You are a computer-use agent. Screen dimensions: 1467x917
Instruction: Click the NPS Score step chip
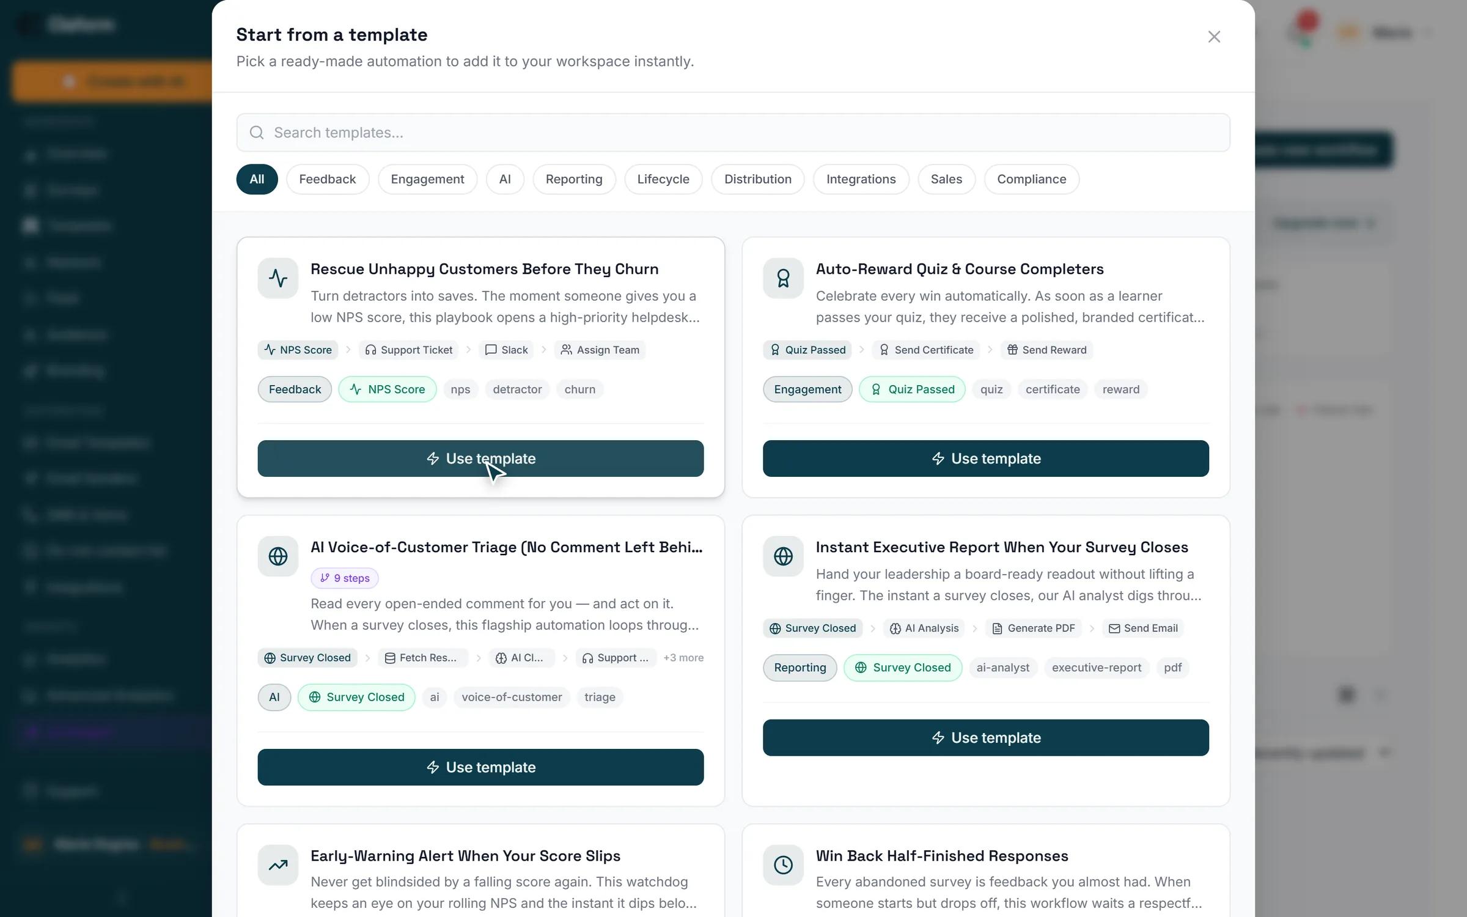point(298,350)
